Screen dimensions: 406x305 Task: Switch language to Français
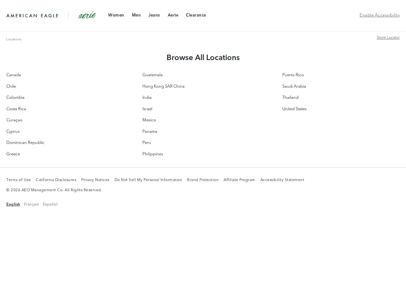click(31, 204)
